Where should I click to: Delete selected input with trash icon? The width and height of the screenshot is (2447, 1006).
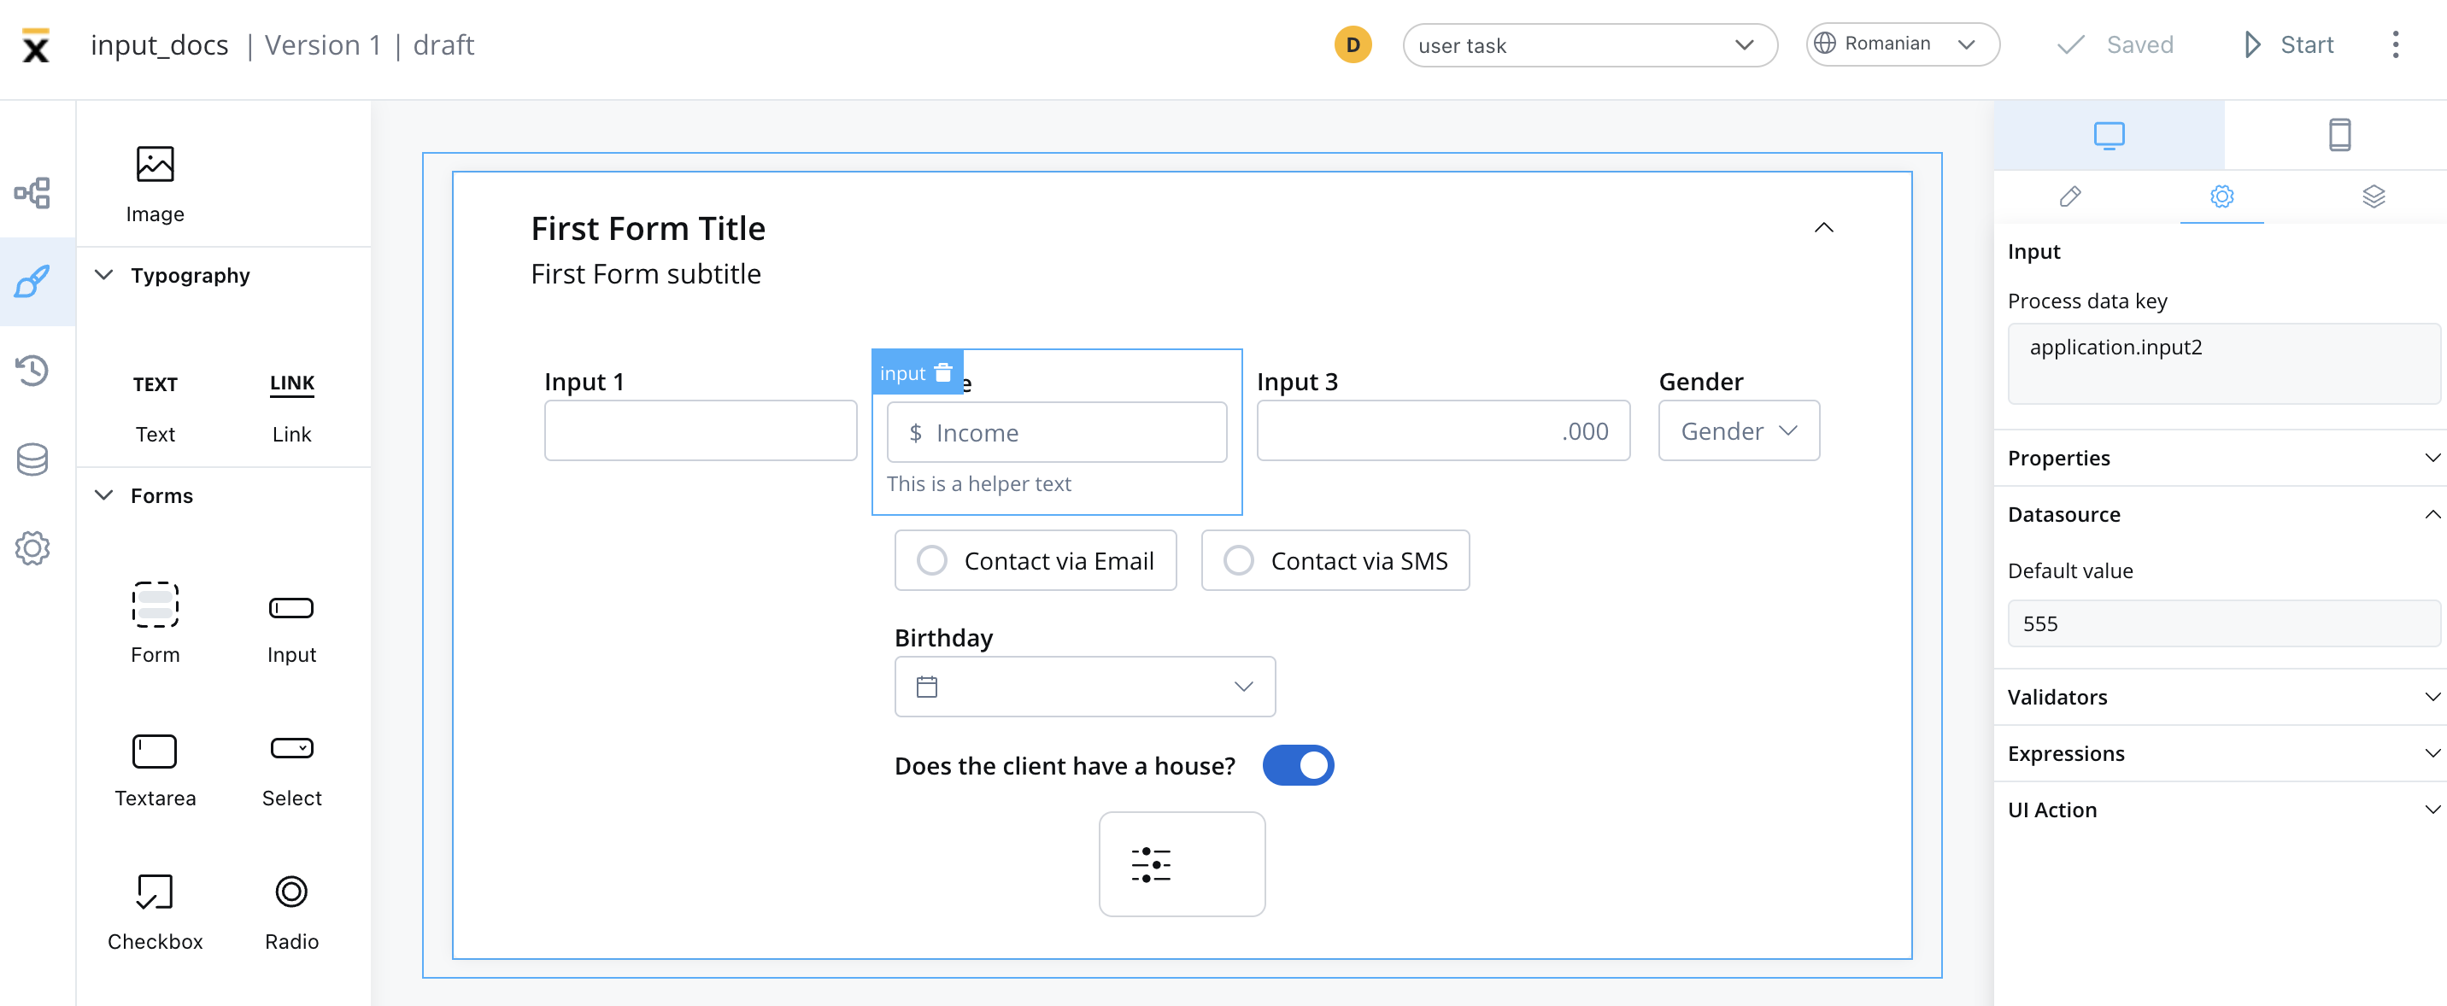click(x=943, y=373)
